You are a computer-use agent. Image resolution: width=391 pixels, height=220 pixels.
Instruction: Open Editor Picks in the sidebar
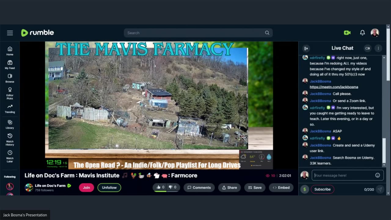click(10, 93)
